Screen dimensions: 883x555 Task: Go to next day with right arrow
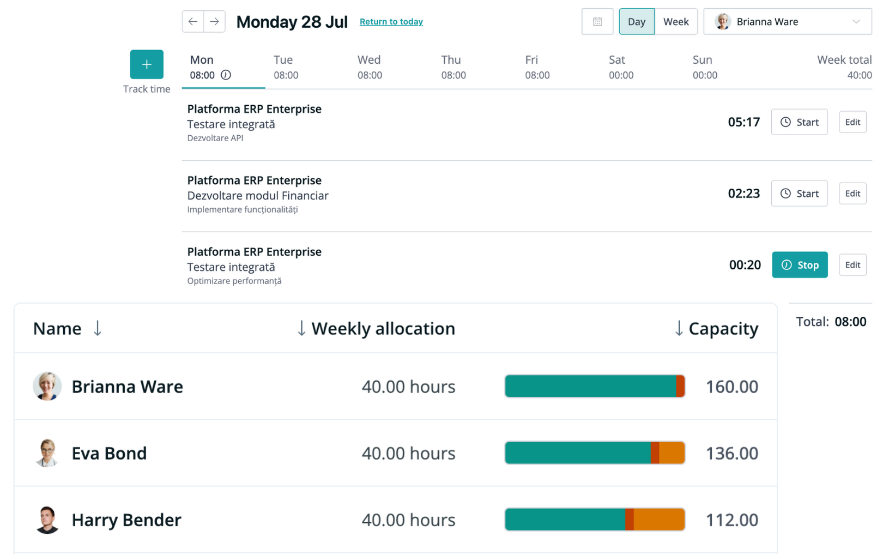[215, 22]
